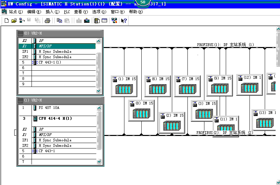Select IF1 H Sync Submodule in rack (0)
This screenshot has width=280, height=185.
pos(57,51)
